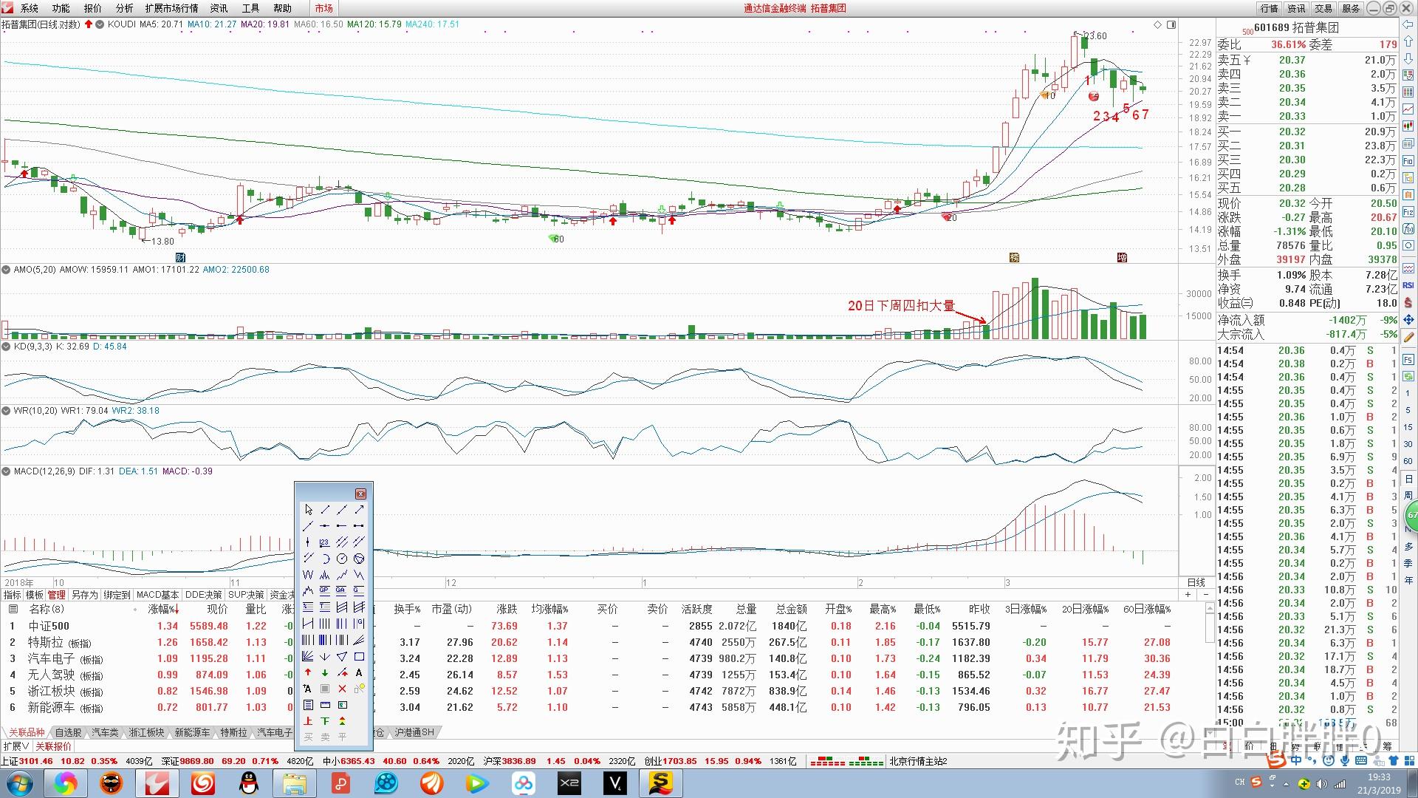Choose the GP golden price line tool

click(324, 590)
